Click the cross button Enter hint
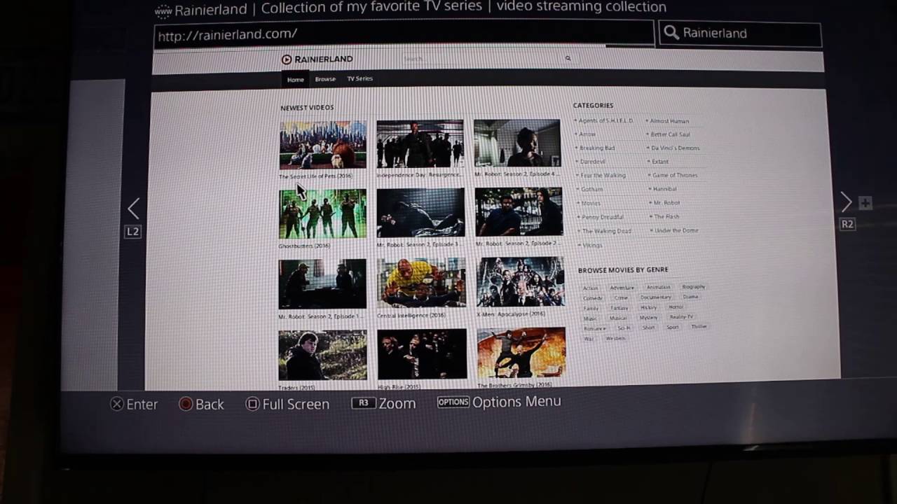This screenshot has width=897, height=504. pyautogui.click(x=134, y=405)
